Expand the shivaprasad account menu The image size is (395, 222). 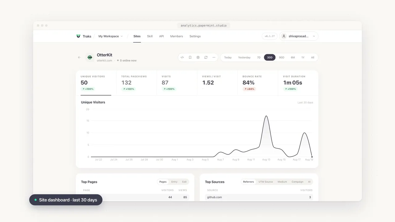(299, 36)
